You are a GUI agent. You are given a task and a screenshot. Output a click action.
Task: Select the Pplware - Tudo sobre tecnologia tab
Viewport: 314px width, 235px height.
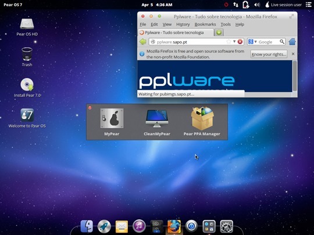point(176,32)
